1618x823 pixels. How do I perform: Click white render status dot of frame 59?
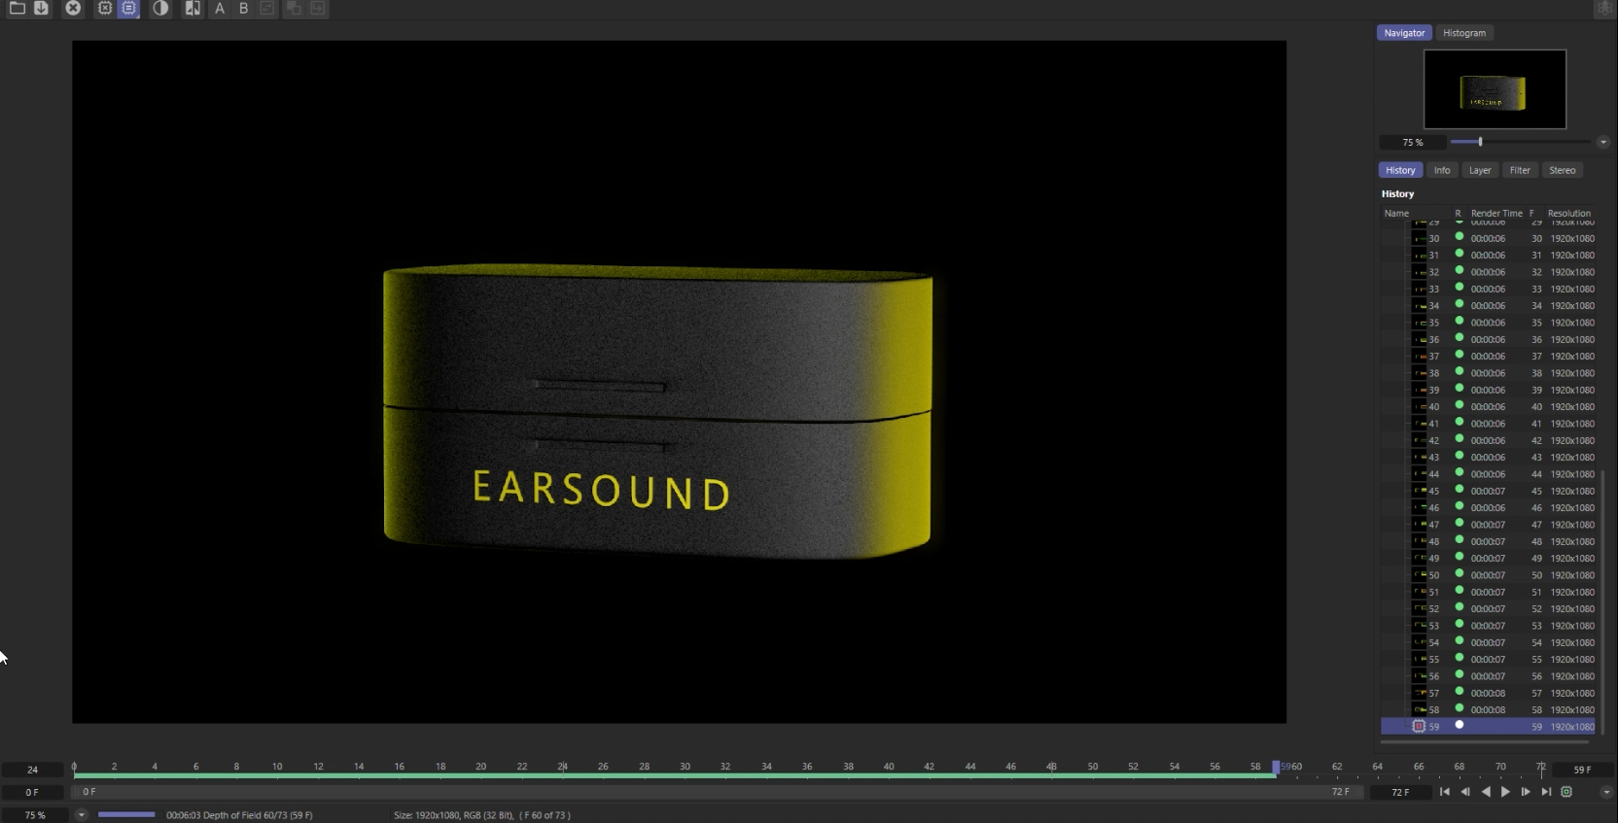coord(1459,725)
